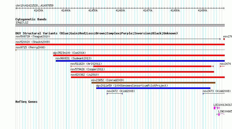Click the nsv2472 (Kidd2008) label
The height and width of the screenshot is (129, 232).
[121, 91]
